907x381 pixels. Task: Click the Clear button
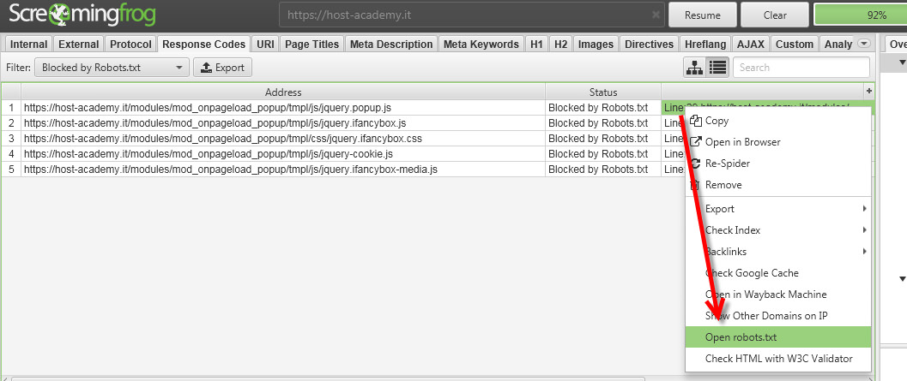click(x=775, y=15)
